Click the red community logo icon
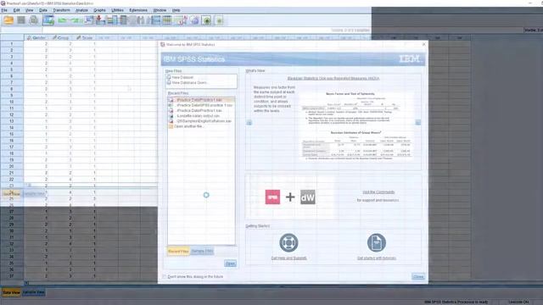543x305 pixels. 272,197
